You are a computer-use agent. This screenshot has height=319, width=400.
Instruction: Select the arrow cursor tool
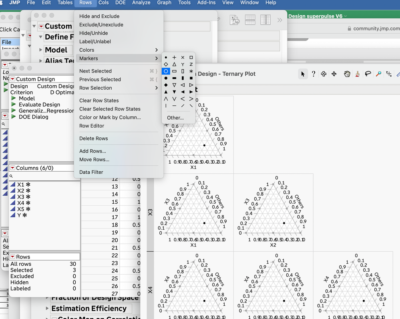[x=303, y=74]
